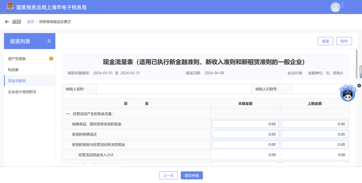Viewport: 362px width, 183px height.
Task: Go to 首页 breadcrumb link
Action: (x=31, y=22)
